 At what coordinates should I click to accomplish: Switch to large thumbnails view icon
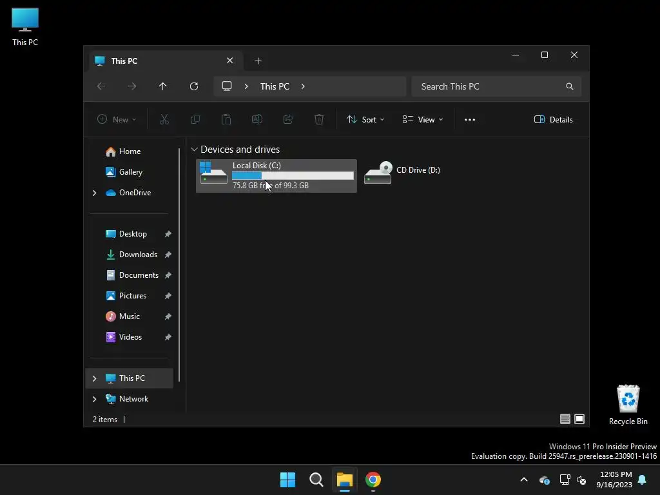[x=579, y=419]
